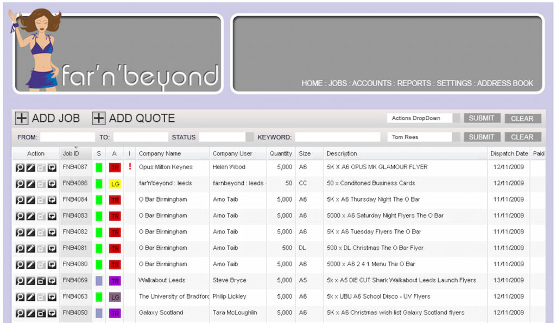The height and width of the screenshot is (323, 556).
Task: Focus the KEYWORD search field
Action: click(x=338, y=137)
